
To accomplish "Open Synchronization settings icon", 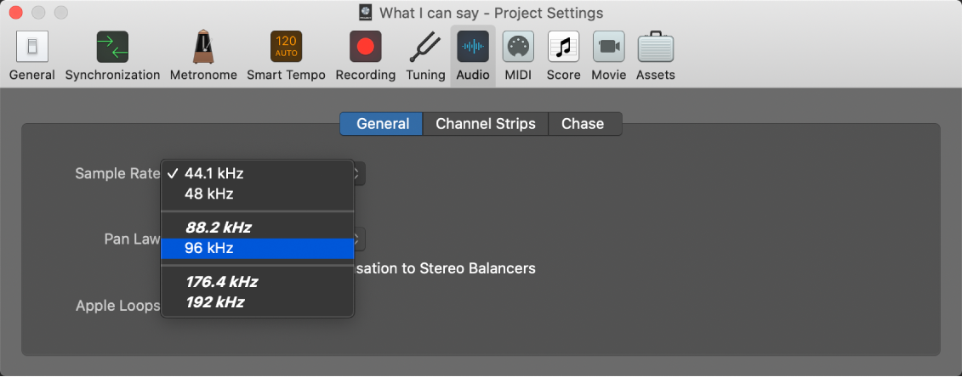I will coord(112,48).
